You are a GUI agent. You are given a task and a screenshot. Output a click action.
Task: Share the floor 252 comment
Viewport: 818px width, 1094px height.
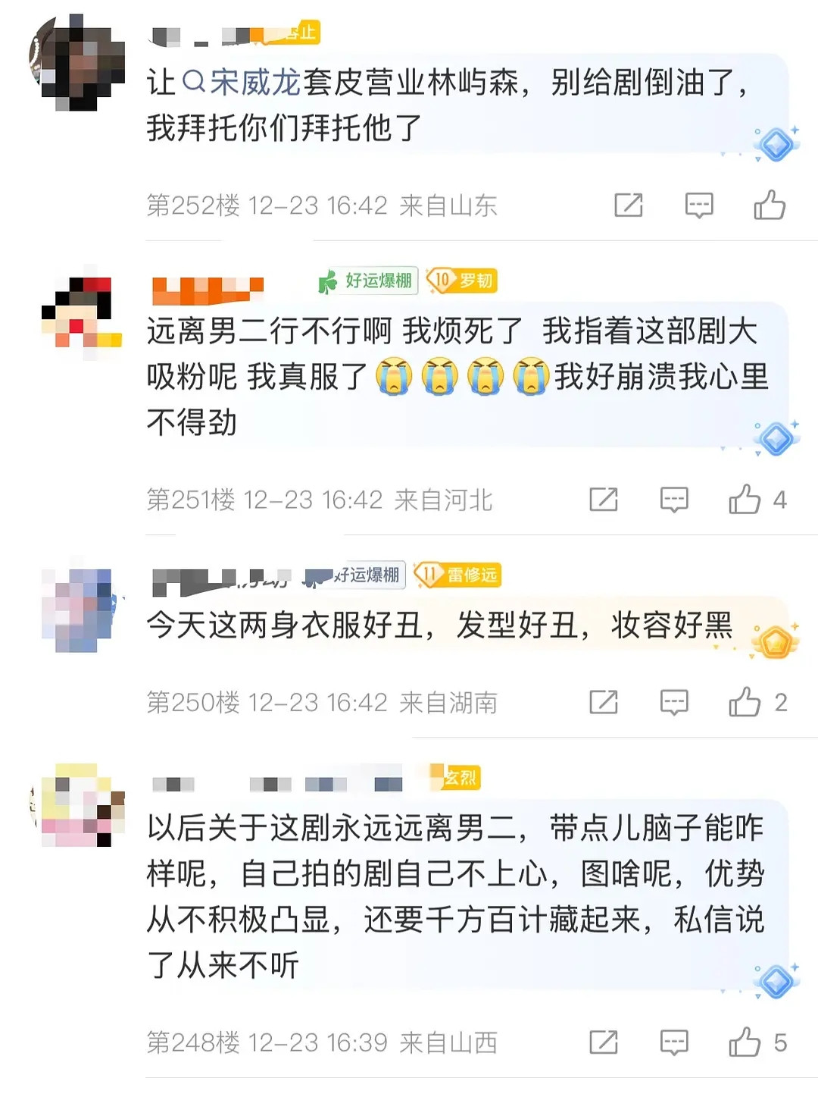[x=629, y=205]
